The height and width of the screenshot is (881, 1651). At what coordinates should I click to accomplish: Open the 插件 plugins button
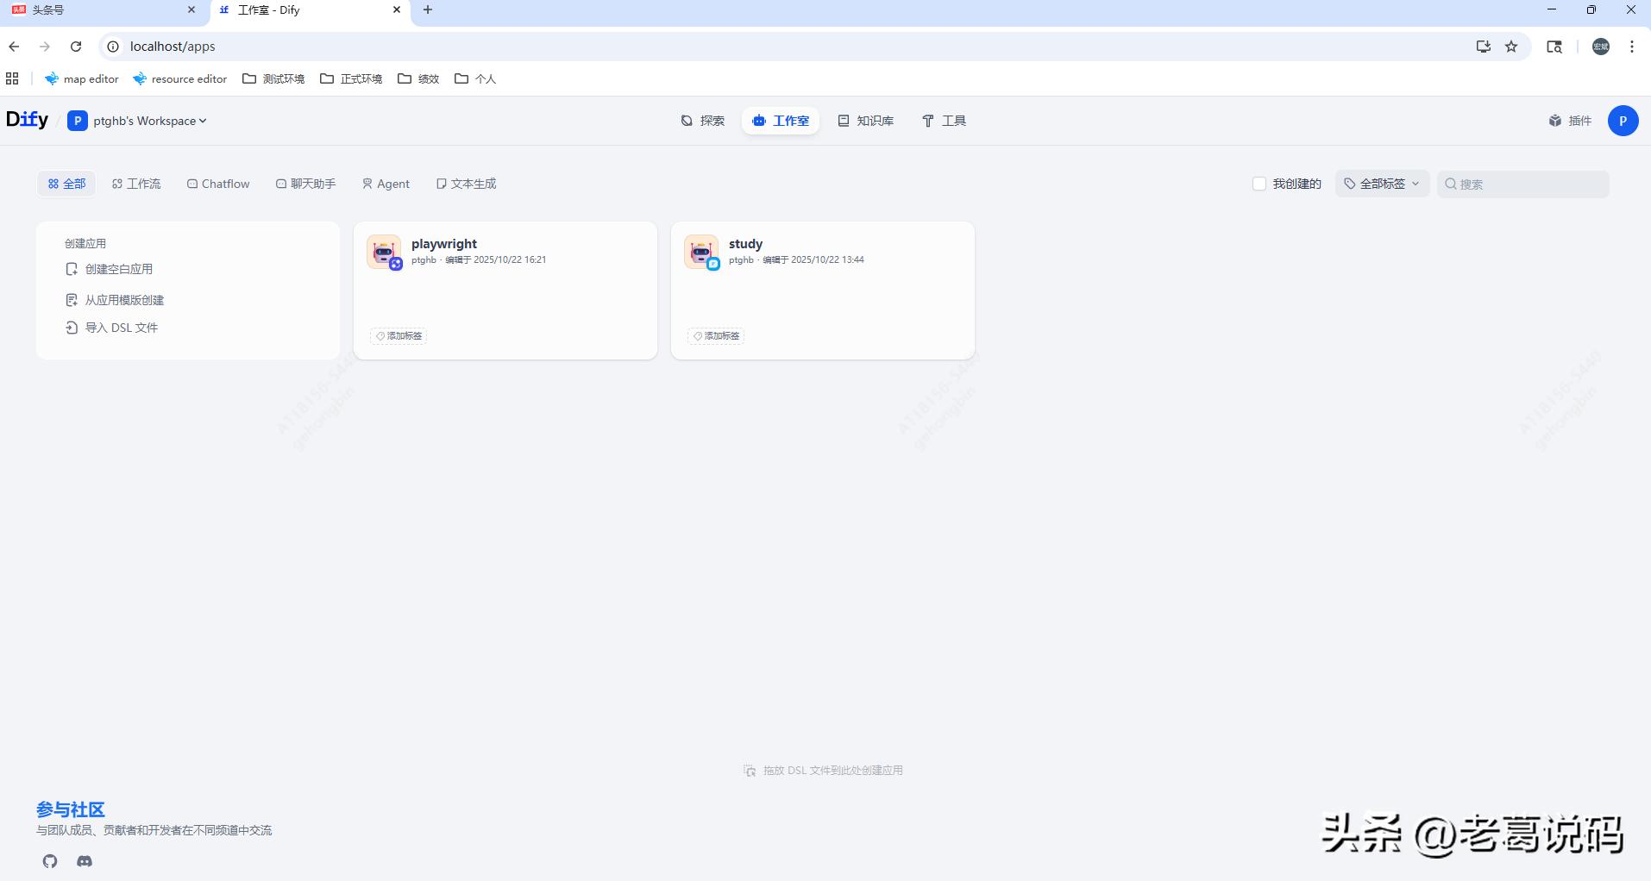tap(1570, 121)
